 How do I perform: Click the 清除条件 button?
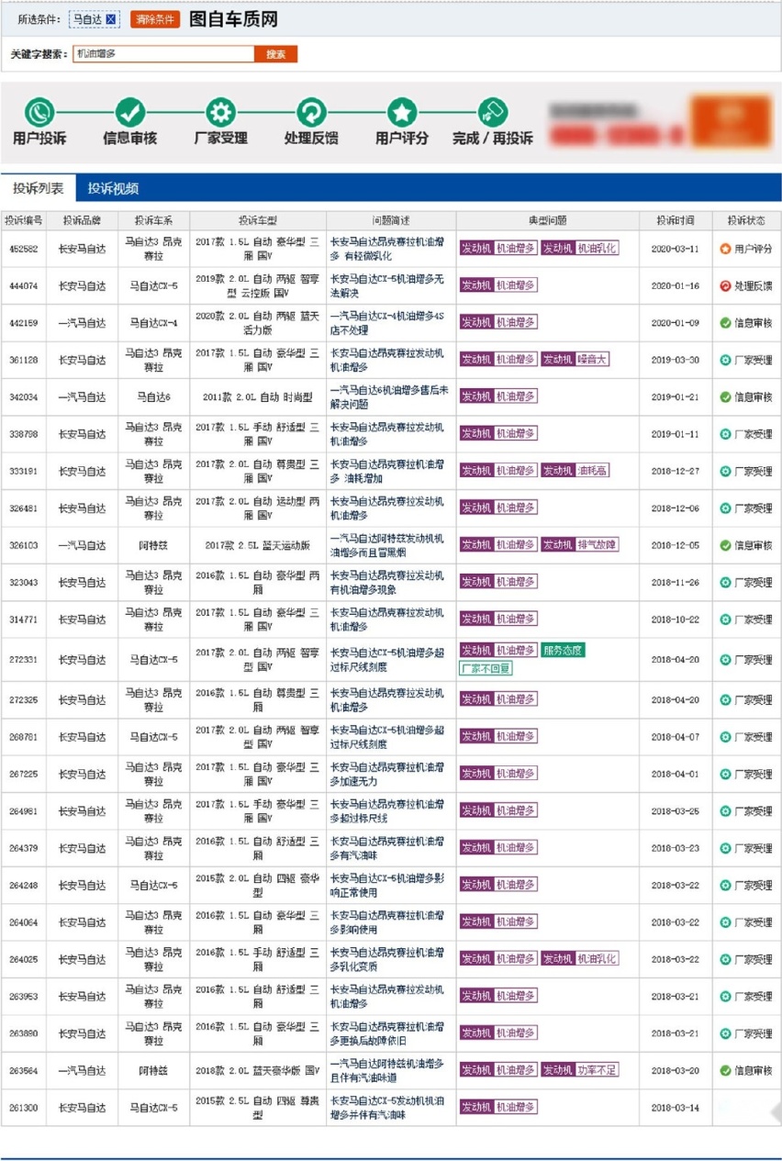(155, 19)
